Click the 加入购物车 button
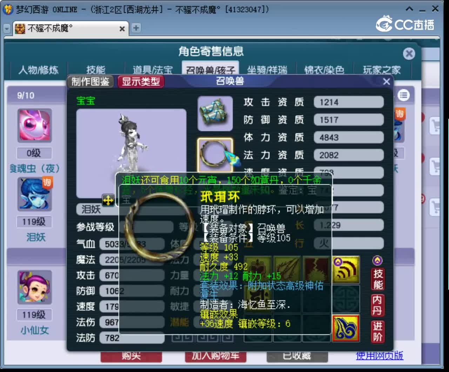 click(215, 356)
